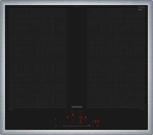This screenshot has width=153, height=135.
Task: Tap the boost end of the slider
Action: (x=89, y=125)
